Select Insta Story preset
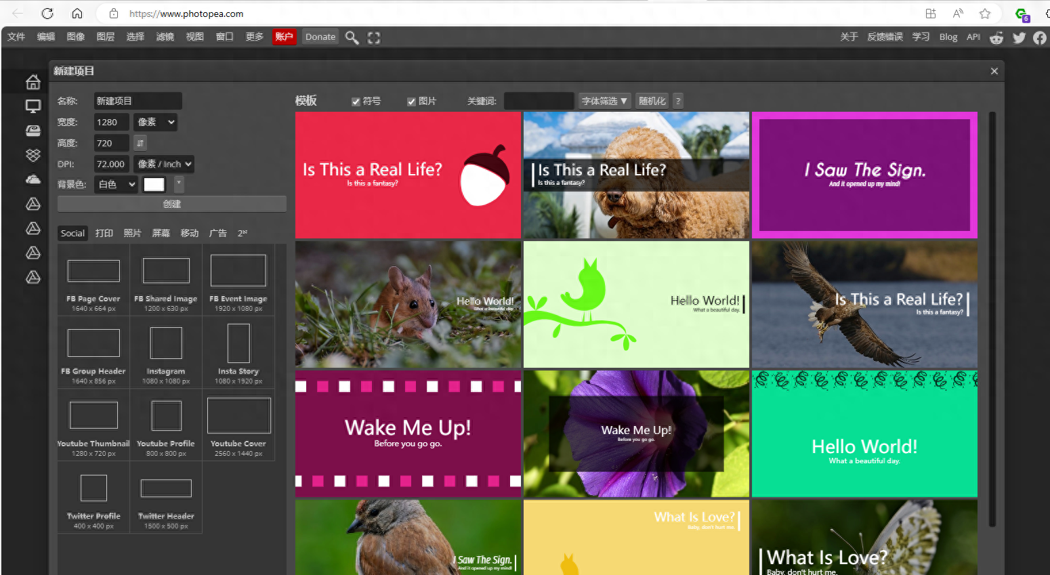 tap(238, 353)
